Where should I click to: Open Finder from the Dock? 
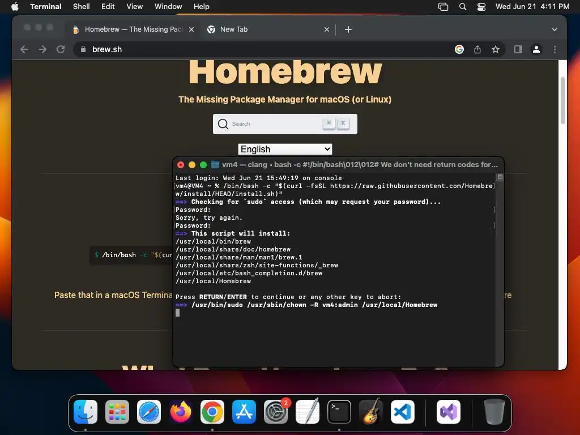point(86,412)
